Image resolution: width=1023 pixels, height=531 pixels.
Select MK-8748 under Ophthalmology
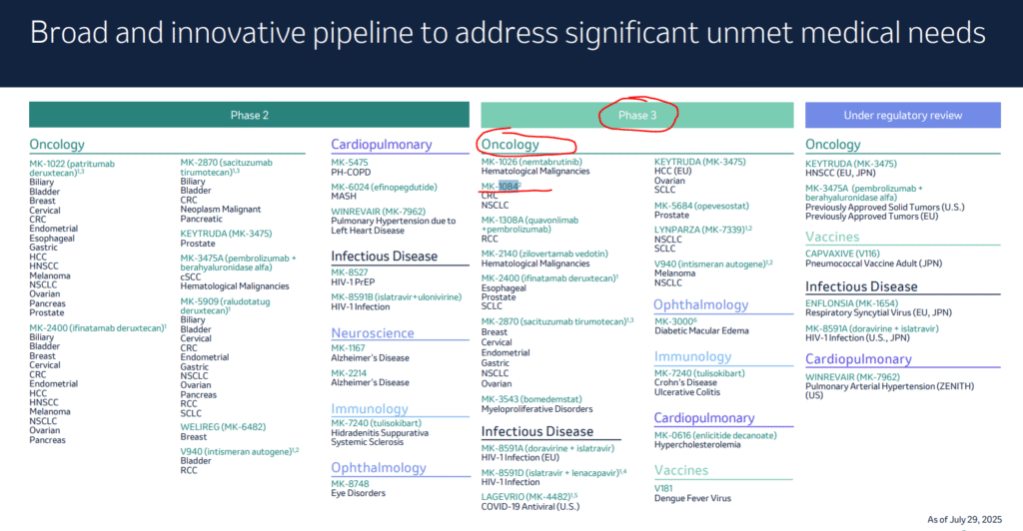350,483
